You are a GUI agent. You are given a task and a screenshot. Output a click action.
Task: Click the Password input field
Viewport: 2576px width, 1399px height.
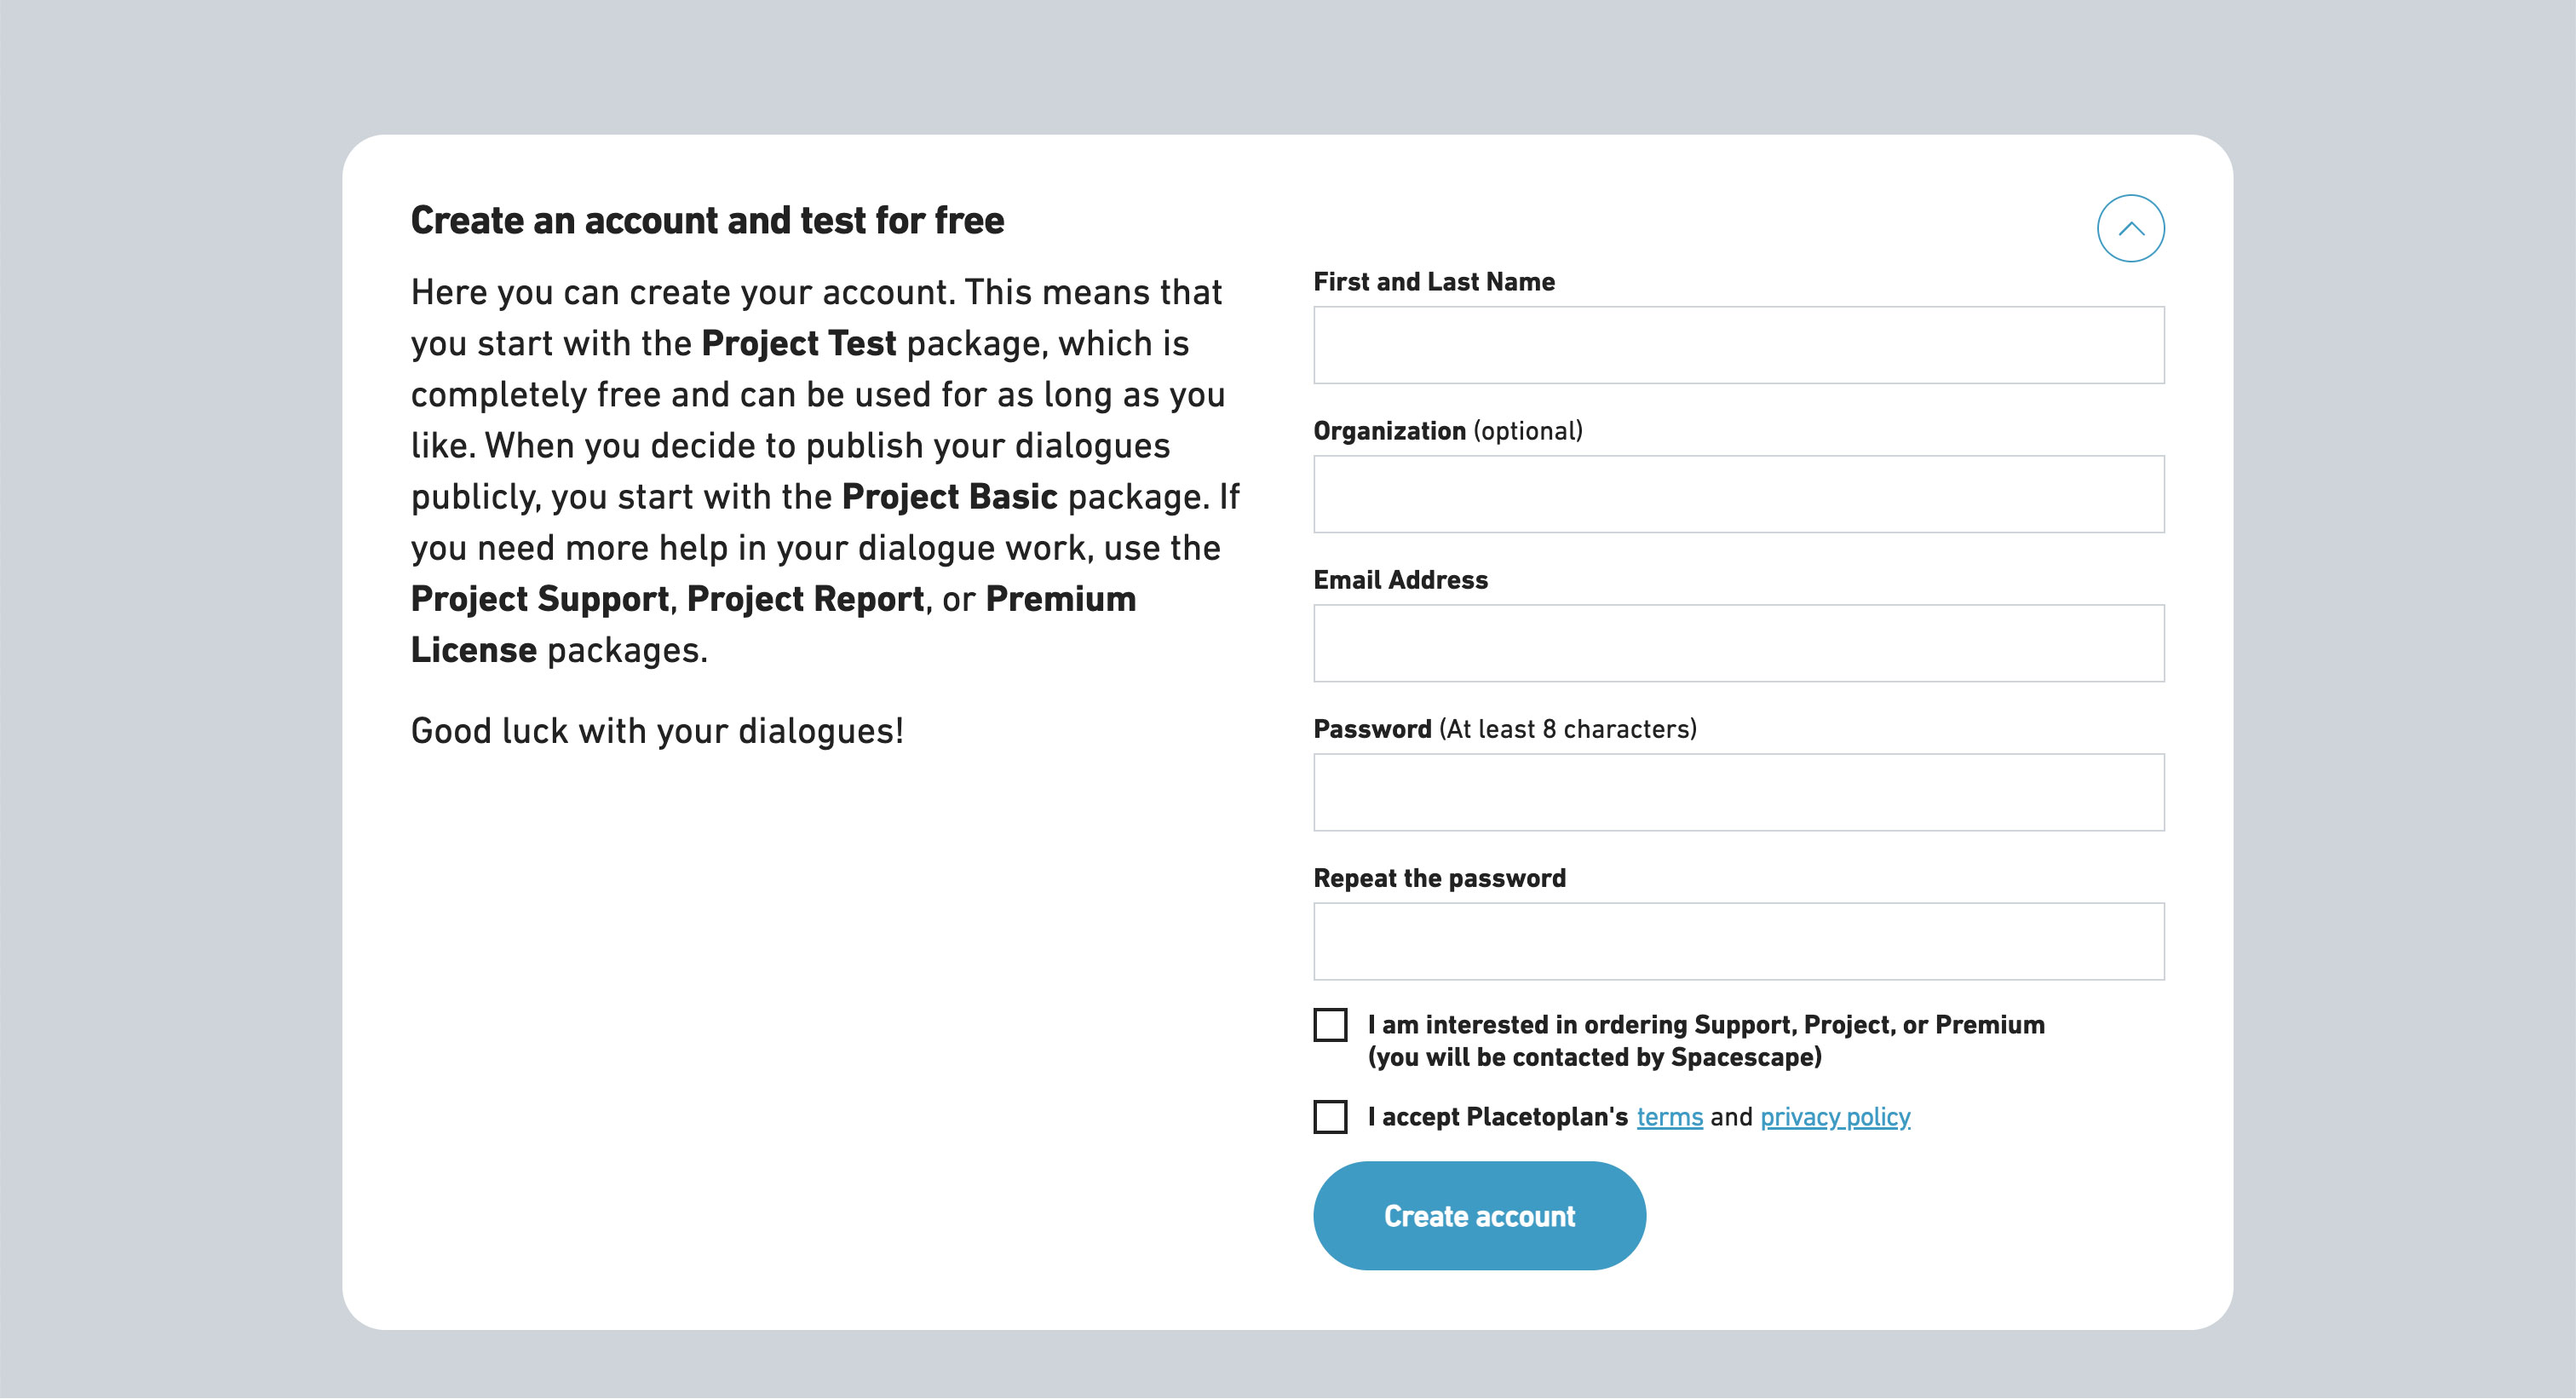[x=1738, y=791]
